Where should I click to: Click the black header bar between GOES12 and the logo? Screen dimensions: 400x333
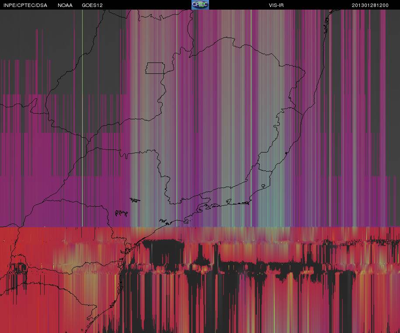147,5
